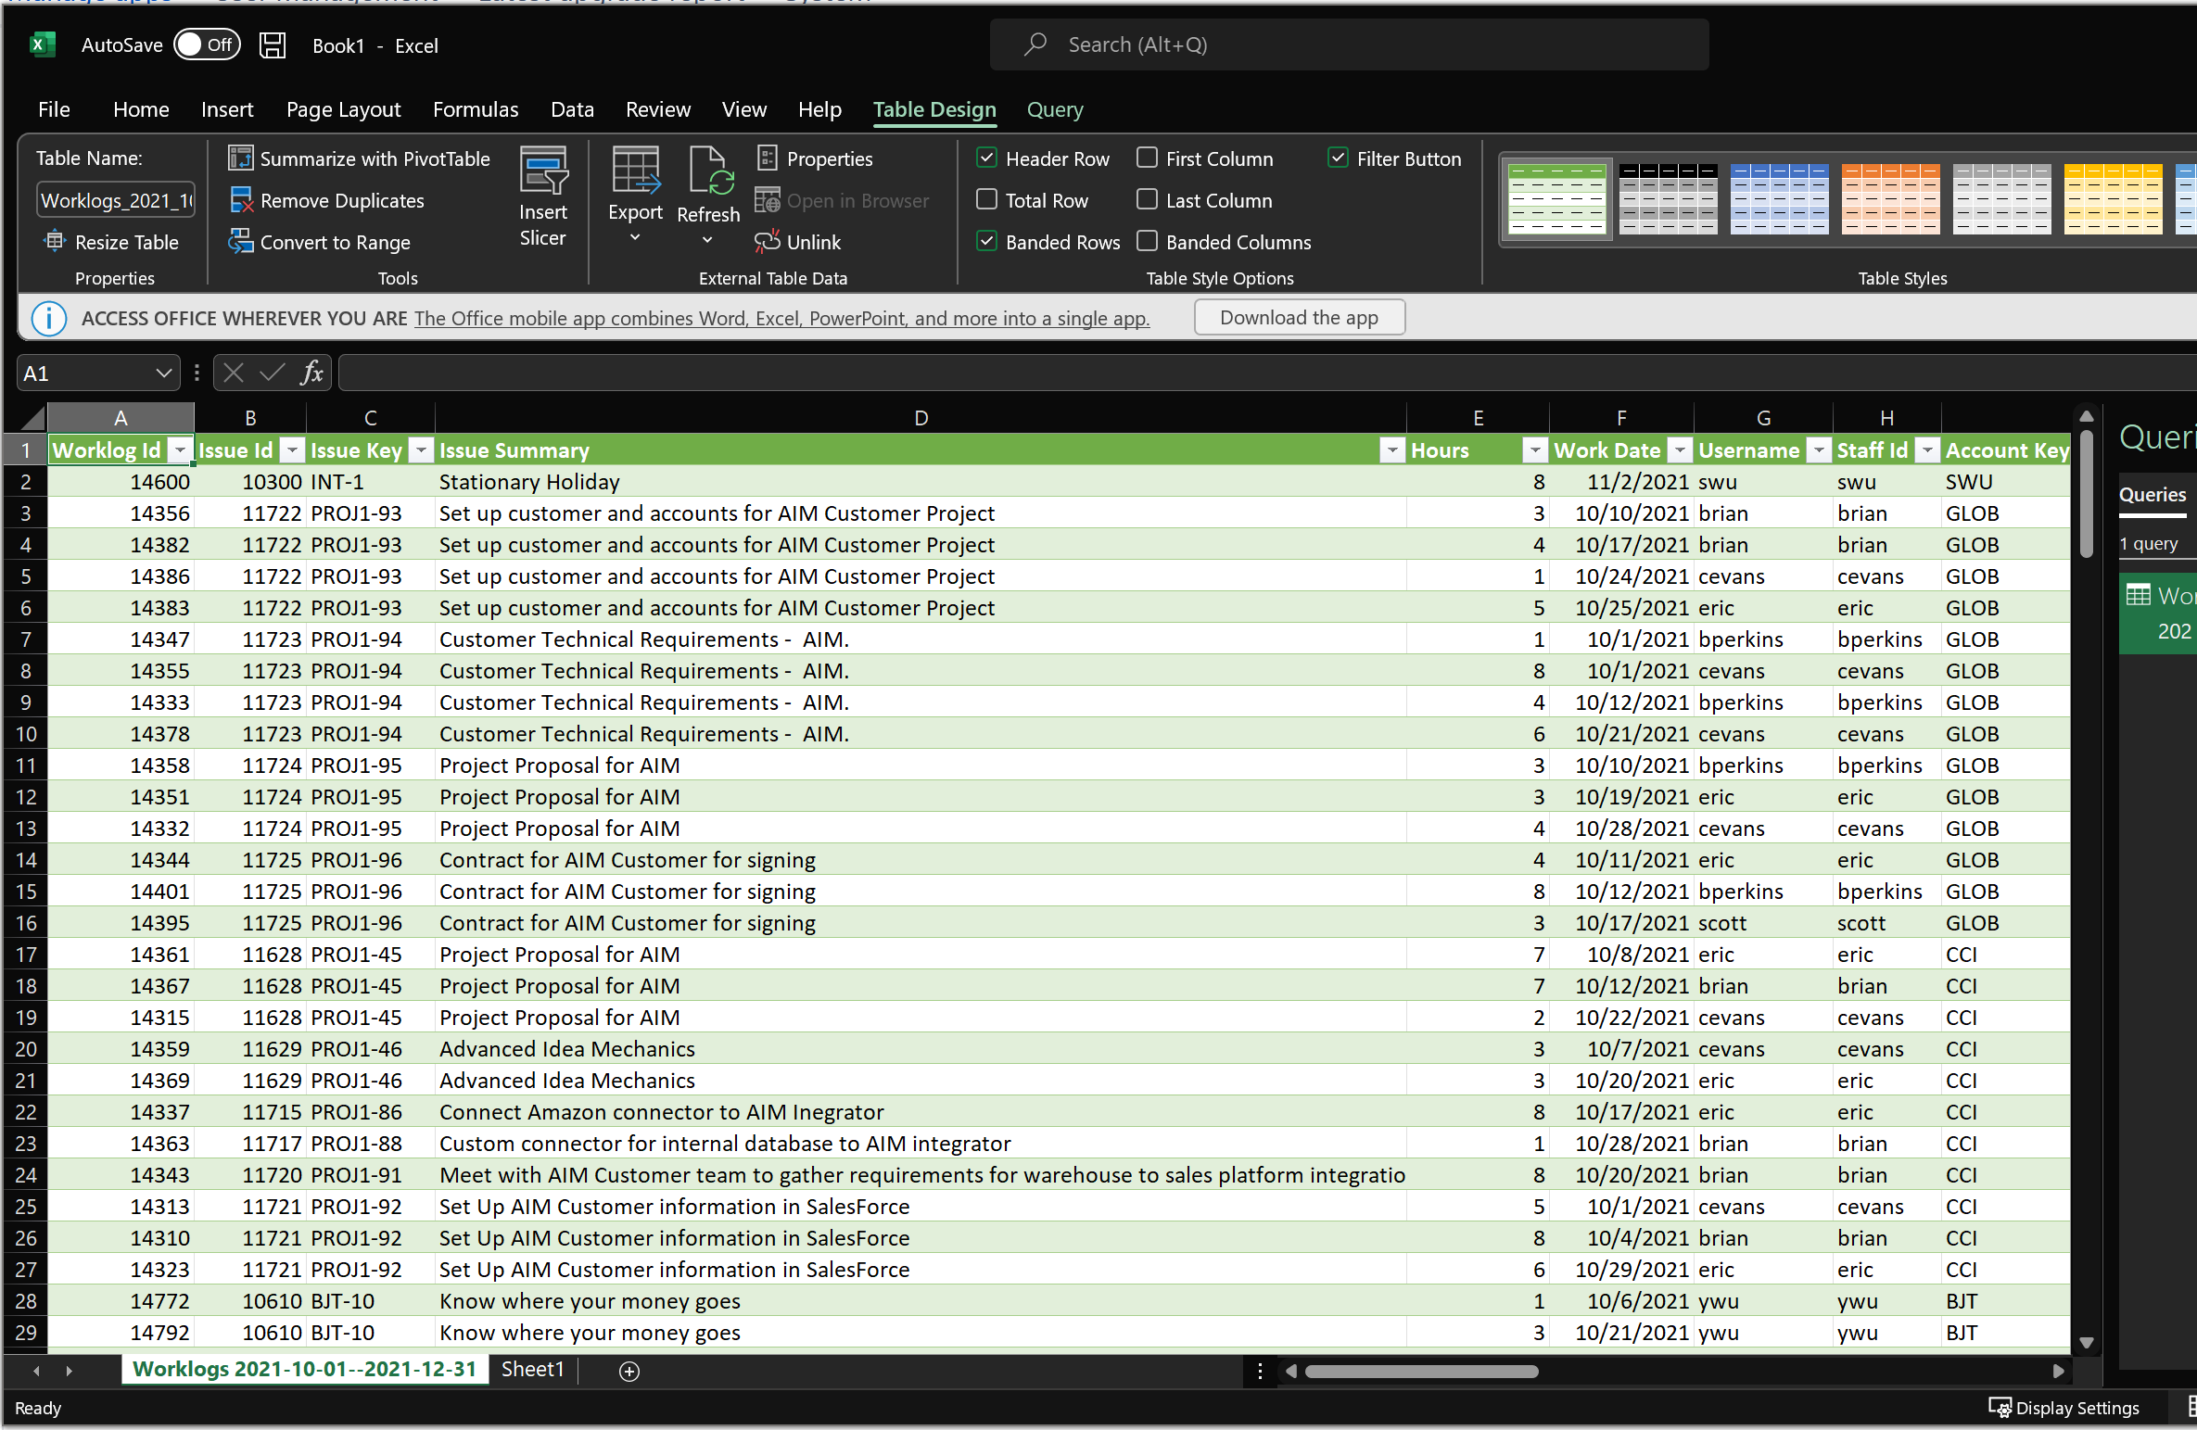Screen dimensions: 2197x1430
Task: Click the Table Name input field
Action: [x=116, y=200]
